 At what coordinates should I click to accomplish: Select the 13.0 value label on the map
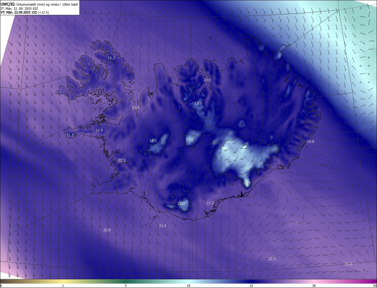[x=198, y=103]
